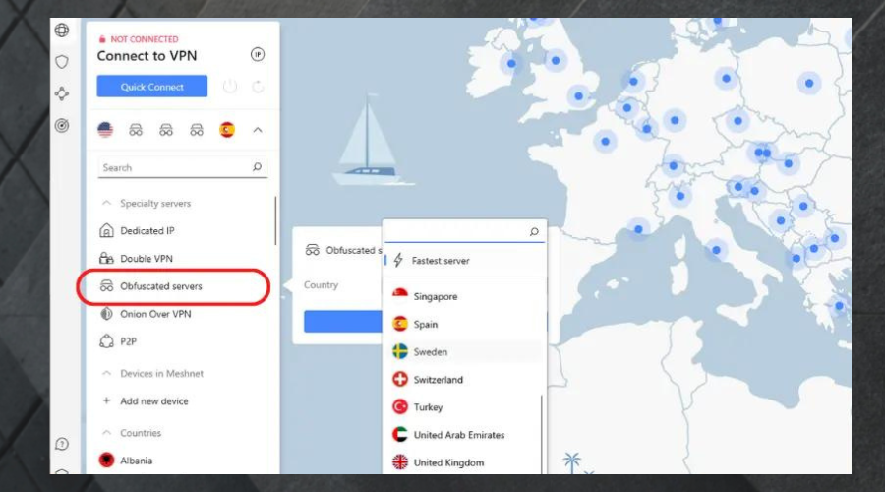This screenshot has width=885, height=492.
Task: Click the help icon at sidebar bottom
Action: pyautogui.click(x=62, y=444)
